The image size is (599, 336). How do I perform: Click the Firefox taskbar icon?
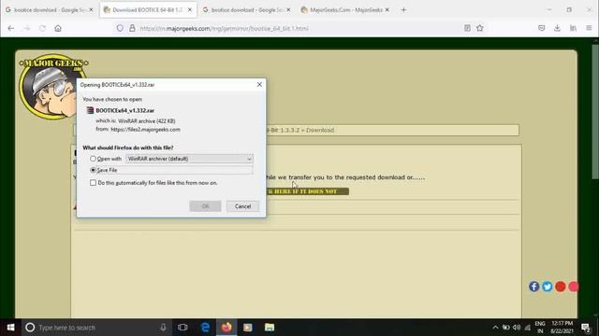pyautogui.click(x=226, y=328)
